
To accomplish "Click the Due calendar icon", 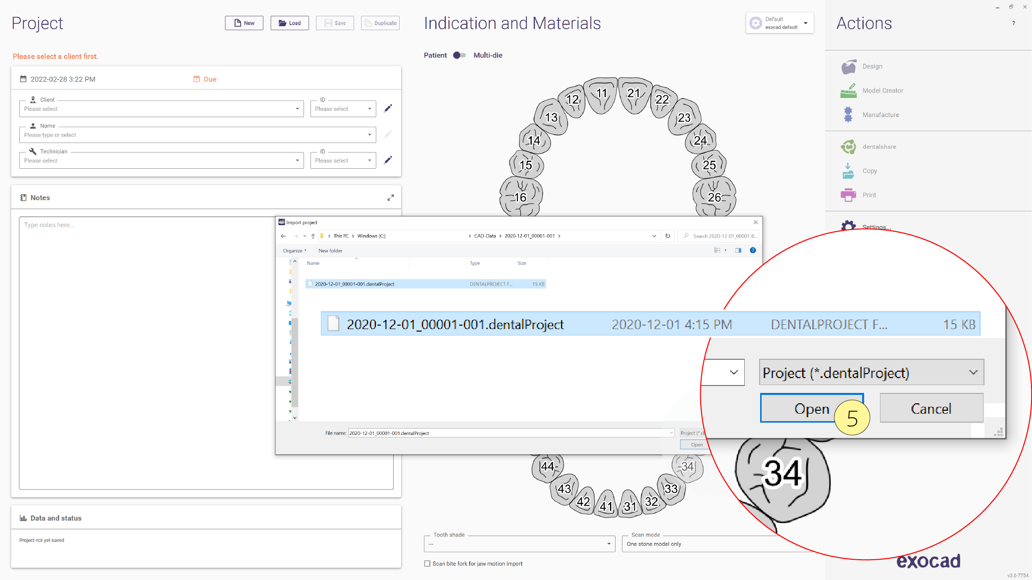I will pos(197,79).
